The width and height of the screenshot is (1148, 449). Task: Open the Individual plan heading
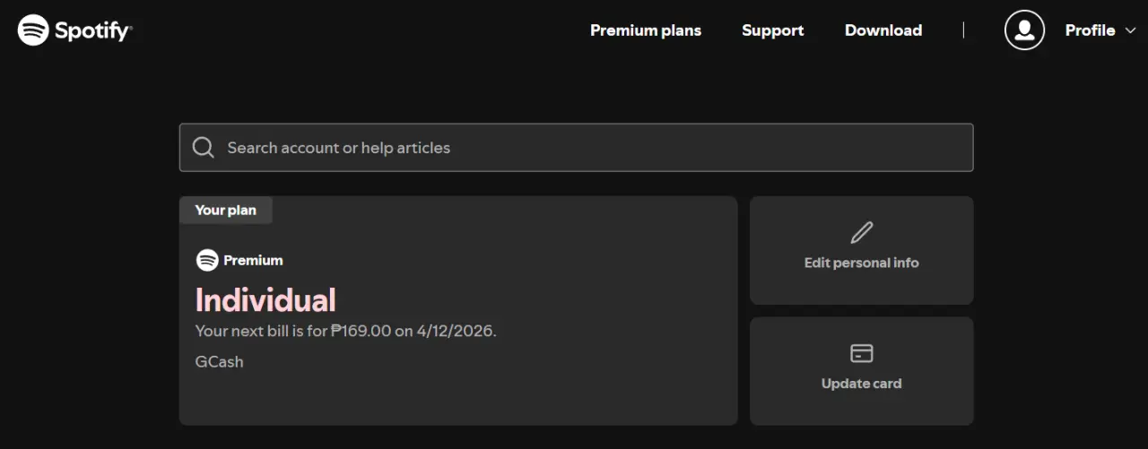coord(265,300)
